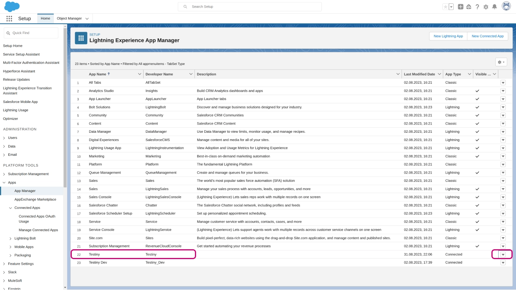516x290 pixels.
Task: Click the global actions plus icon
Action: [x=460, y=7]
